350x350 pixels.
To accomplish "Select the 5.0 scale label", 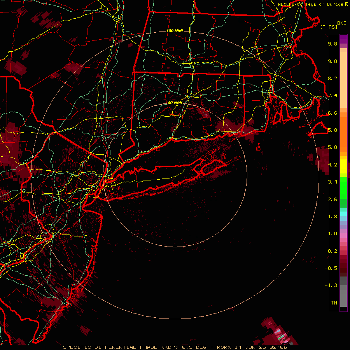I will pos(332,147).
